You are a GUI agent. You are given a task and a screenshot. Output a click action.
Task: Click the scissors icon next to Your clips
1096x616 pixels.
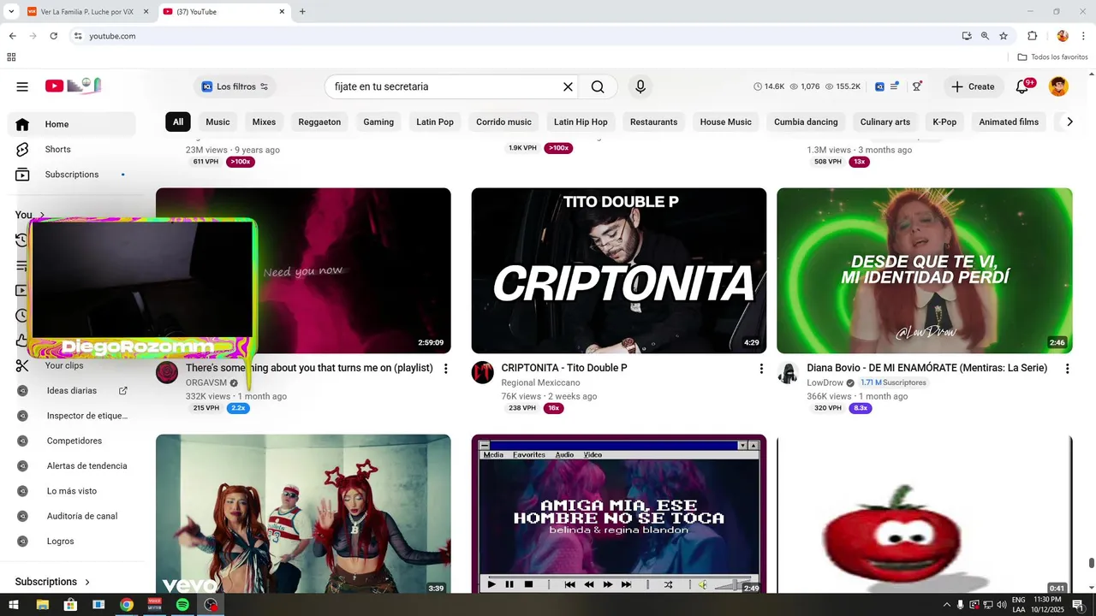pyautogui.click(x=22, y=365)
